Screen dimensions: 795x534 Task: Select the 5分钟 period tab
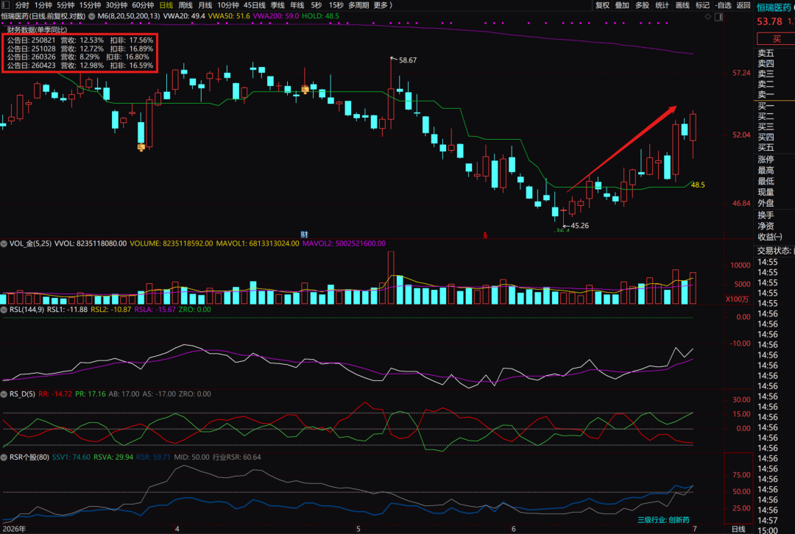point(66,5)
